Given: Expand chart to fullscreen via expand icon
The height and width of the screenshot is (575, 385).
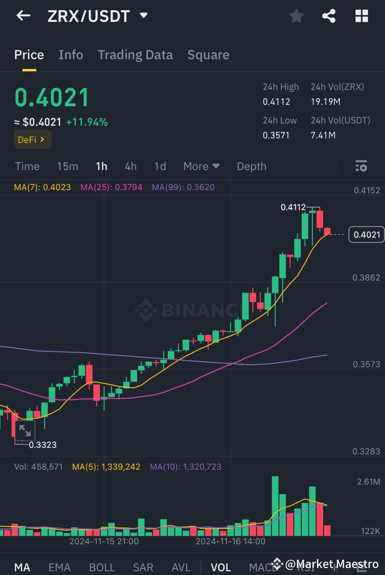Looking at the screenshot, I should click(25, 431).
